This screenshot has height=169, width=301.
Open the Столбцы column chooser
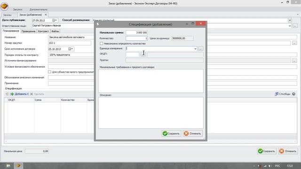(282, 94)
